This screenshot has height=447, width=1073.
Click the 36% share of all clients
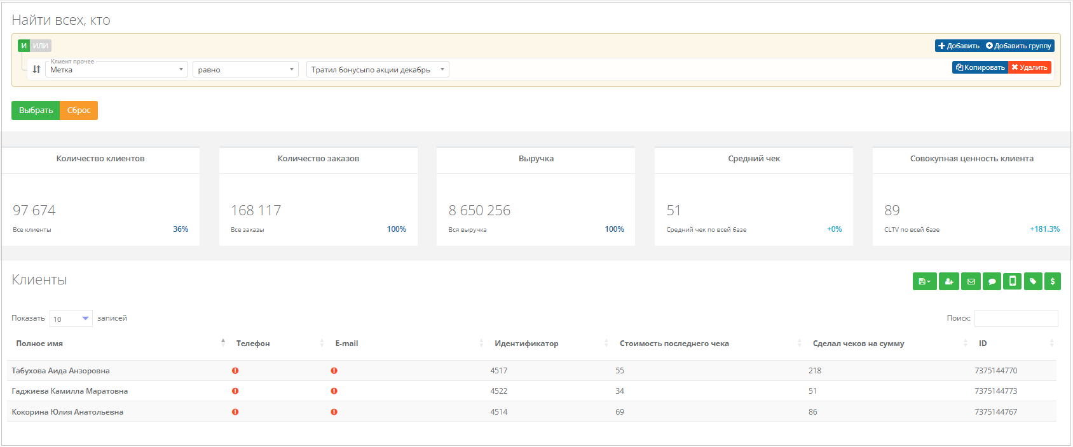(181, 229)
